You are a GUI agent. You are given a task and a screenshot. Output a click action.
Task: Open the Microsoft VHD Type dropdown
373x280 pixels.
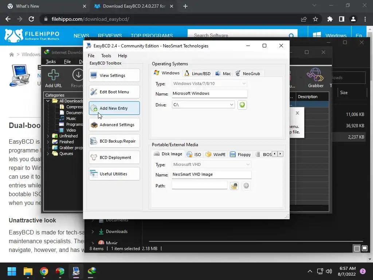coord(212,164)
